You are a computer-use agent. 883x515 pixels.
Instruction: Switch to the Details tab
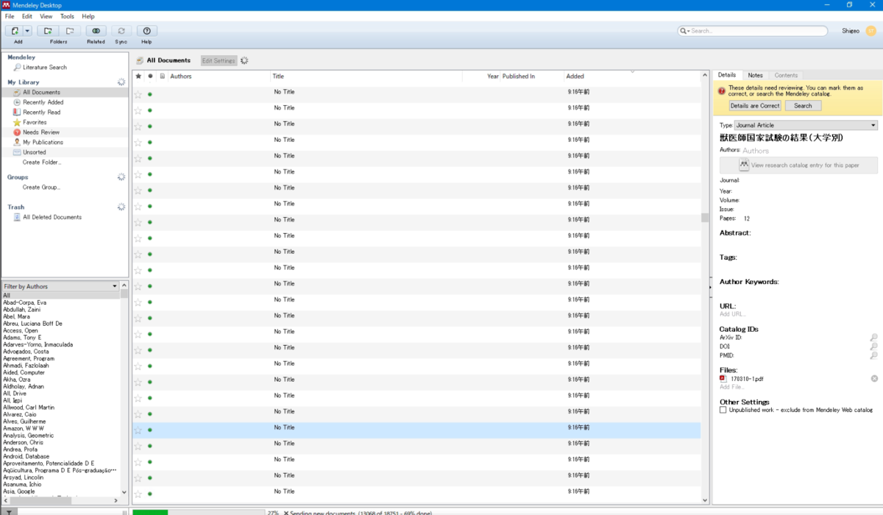click(727, 75)
